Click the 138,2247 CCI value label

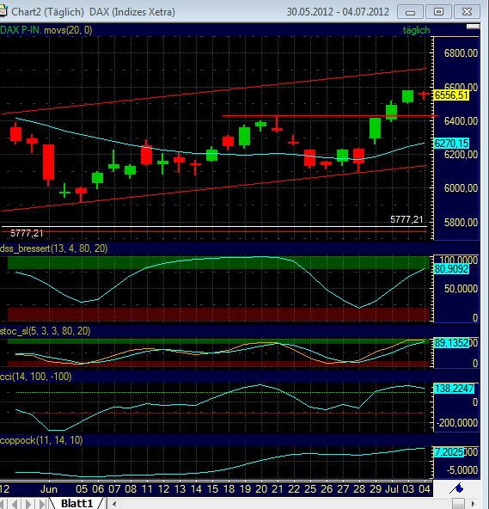454,389
